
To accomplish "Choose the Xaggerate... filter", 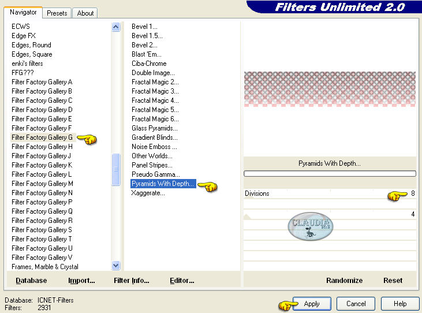I will click(x=148, y=193).
